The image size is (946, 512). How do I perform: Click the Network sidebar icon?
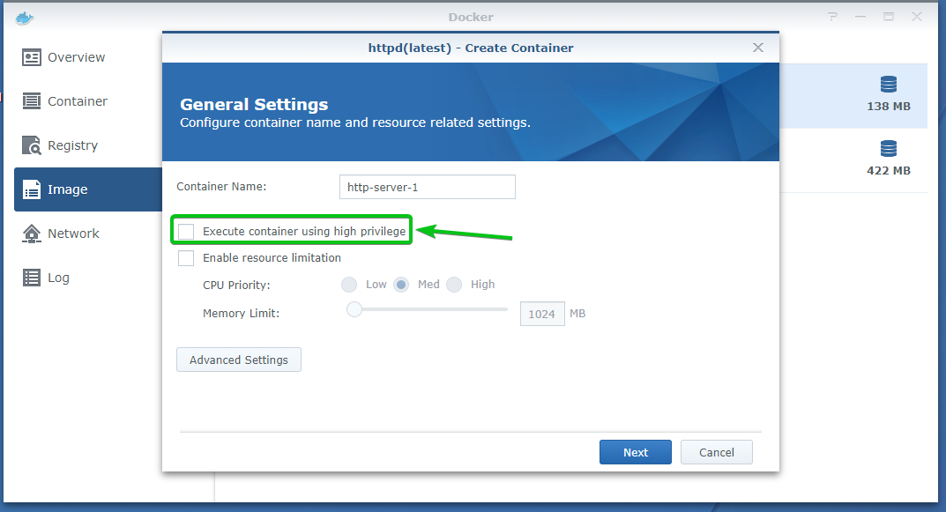[32, 234]
